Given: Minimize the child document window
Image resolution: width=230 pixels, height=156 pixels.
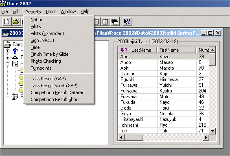Looking at the screenshot, I should coord(204,33).
